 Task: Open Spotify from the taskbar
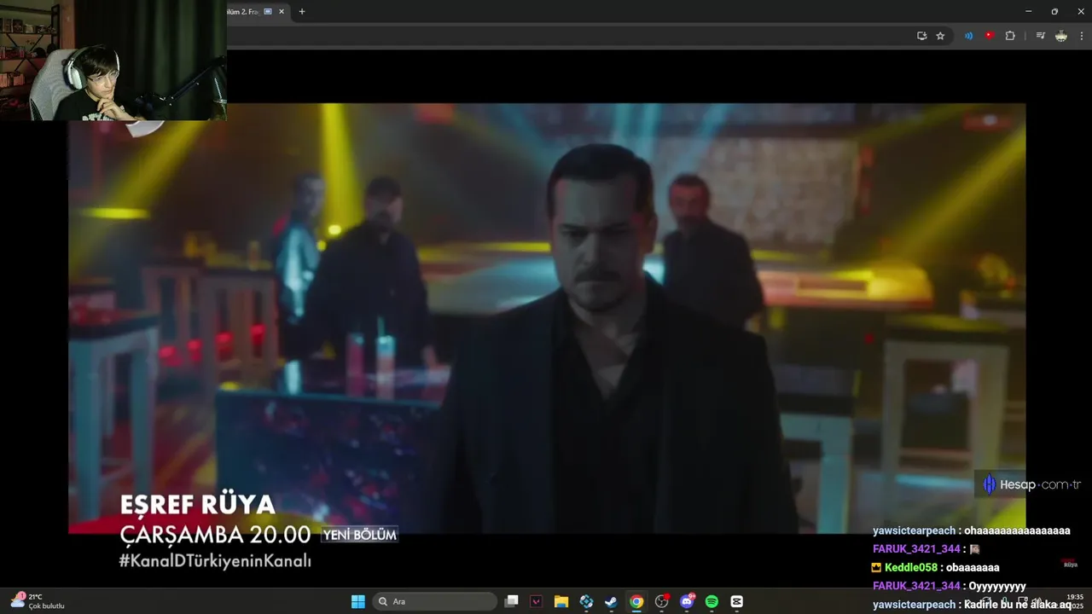tap(712, 601)
